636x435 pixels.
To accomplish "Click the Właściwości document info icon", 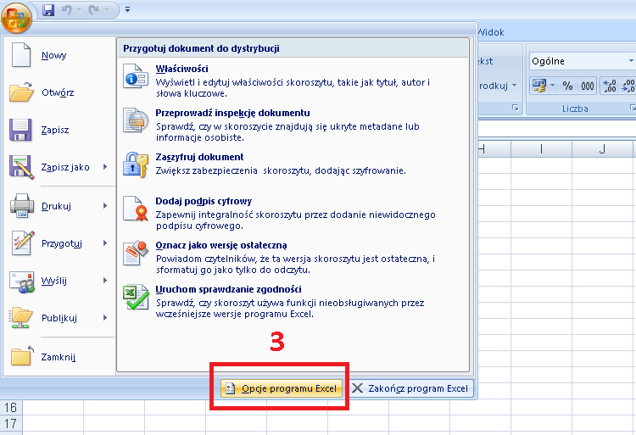I will [136, 75].
